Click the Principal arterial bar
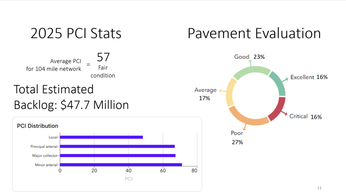The width and height of the screenshot is (346, 192). (x=117, y=146)
